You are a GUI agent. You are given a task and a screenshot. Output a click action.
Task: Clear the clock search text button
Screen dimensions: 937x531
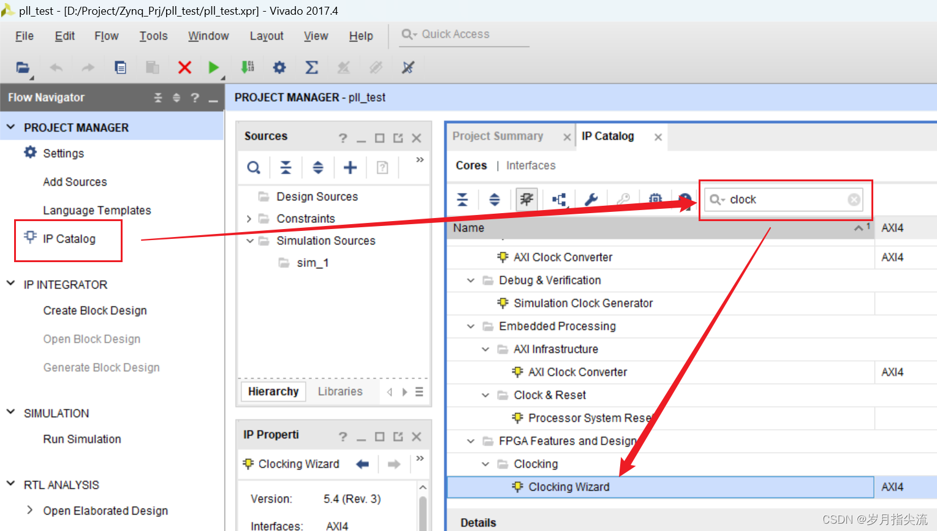point(854,200)
